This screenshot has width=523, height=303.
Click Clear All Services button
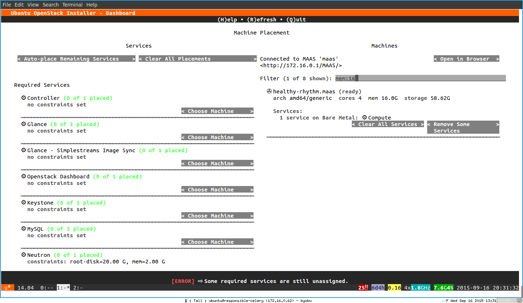pyautogui.click(x=388, y=124)
